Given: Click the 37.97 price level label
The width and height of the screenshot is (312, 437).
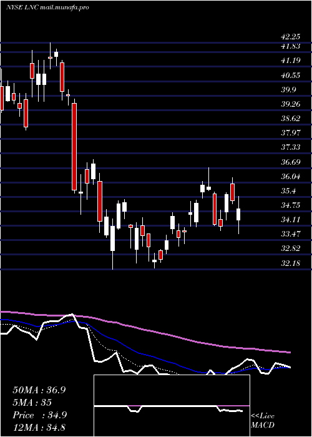Looking at the screenshot, I should click(x=290, y=133).
